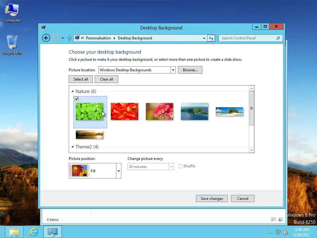Open File Explorer from the taskbar
The image size is (317, 238).
tap(14, 232)
